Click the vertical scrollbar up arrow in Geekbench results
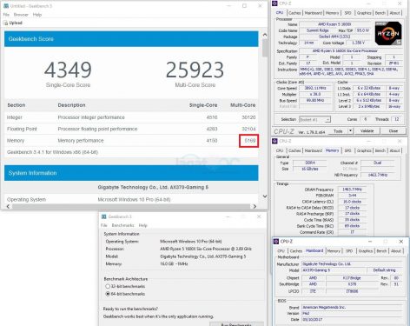This screenshot has height=326, width=410. tap(265, 35)
